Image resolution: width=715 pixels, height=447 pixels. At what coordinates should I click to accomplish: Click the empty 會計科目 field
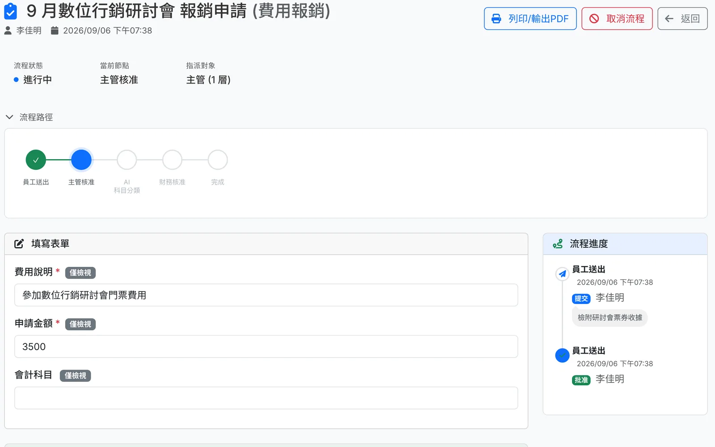(266, 398)
